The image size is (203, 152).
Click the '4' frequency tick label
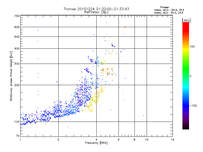click(96, 140)
